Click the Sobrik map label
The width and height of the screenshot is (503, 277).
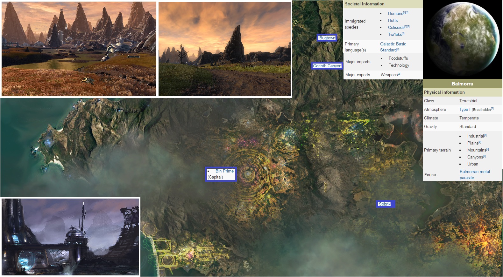click(x=385, y=204)
